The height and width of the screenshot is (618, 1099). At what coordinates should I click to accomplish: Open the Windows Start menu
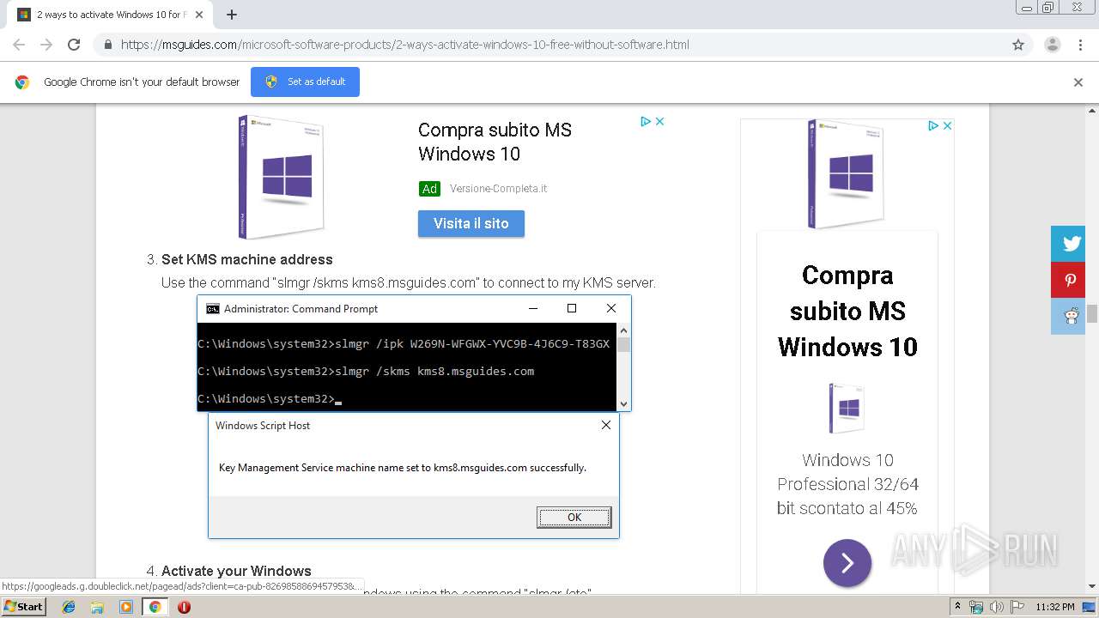pyautogui.click(x=23, y=606)
